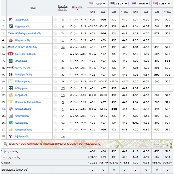Open branch count 74 link for VTB
This screenshot has width=174, height=174.
point(63,33)
